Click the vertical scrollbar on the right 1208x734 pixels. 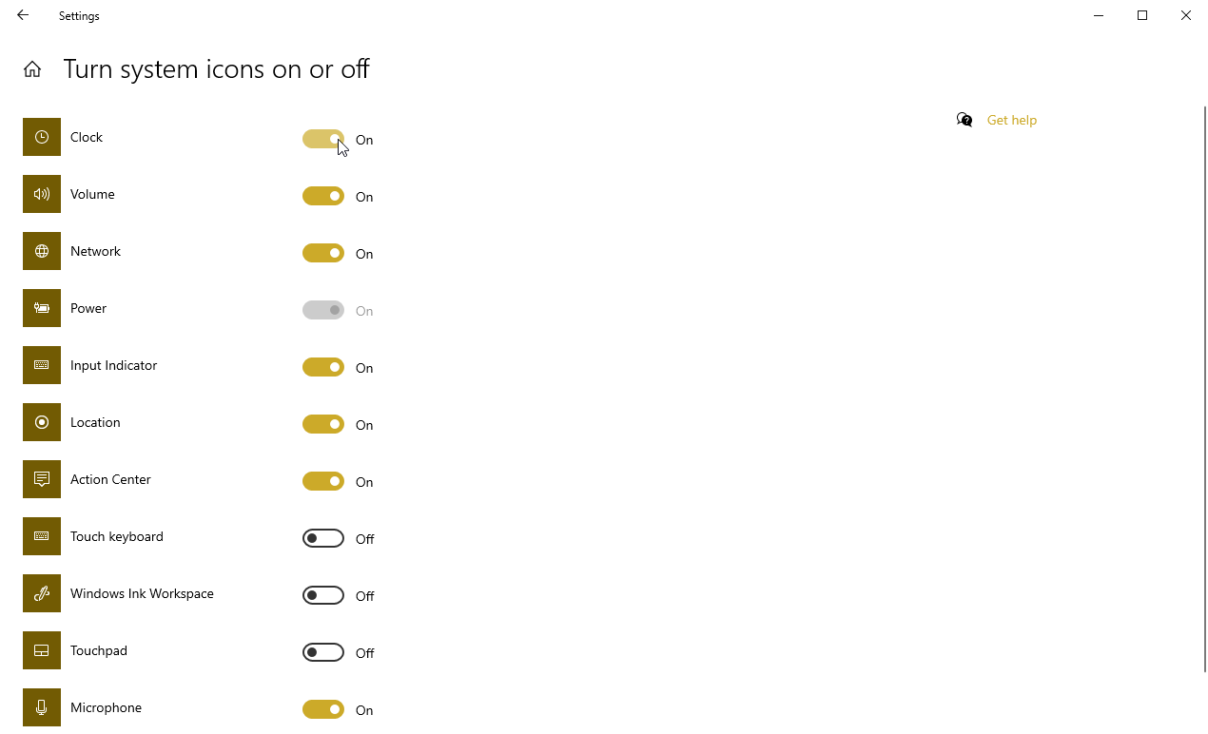point(1204,390)
